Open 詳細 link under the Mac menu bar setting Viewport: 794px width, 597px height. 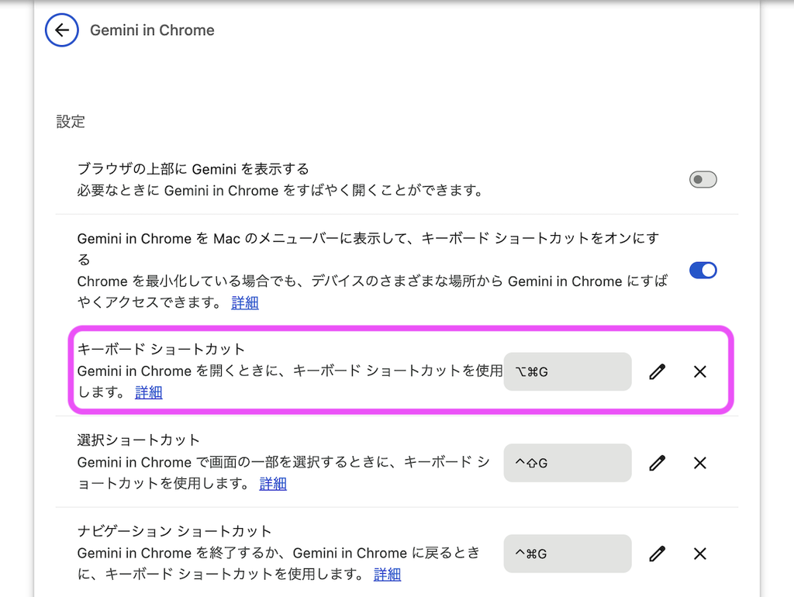pyautogui.click(x=245, y=303)
